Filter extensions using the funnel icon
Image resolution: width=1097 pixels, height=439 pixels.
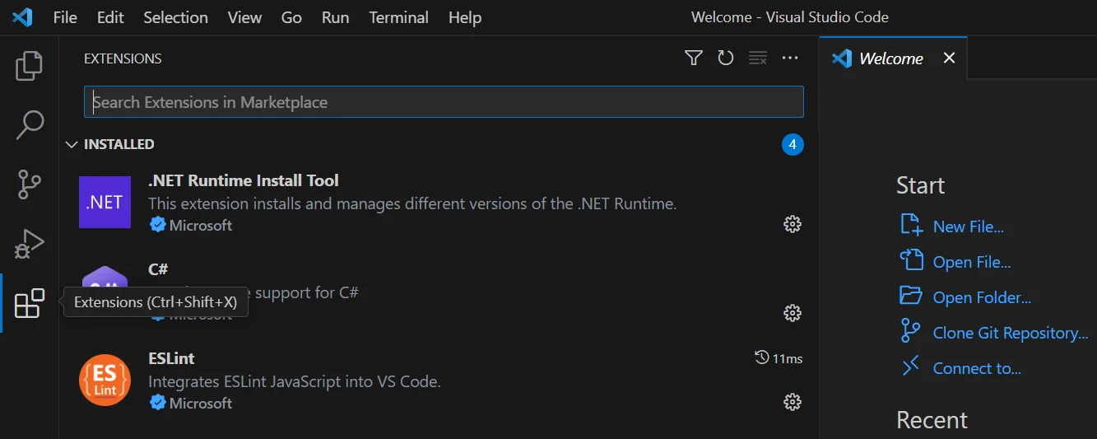point(694,58)
